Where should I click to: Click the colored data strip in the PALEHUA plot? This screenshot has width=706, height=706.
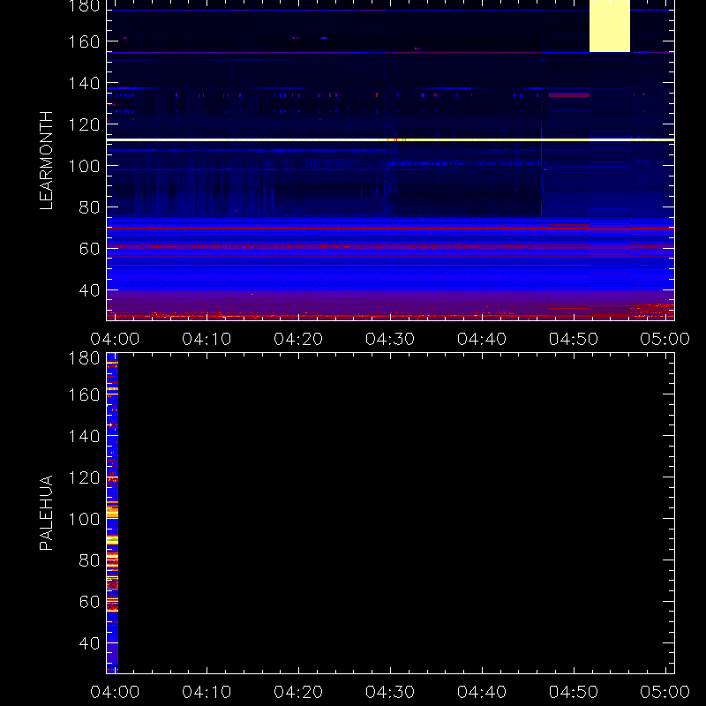click(x=112, y=513)
